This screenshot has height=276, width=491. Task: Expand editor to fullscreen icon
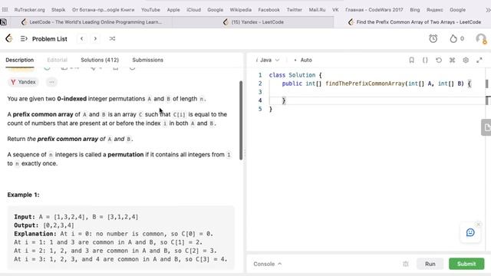tap(479, 60)
